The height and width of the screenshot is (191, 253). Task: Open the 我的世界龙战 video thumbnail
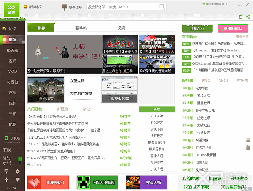click(x=157, y=64)
